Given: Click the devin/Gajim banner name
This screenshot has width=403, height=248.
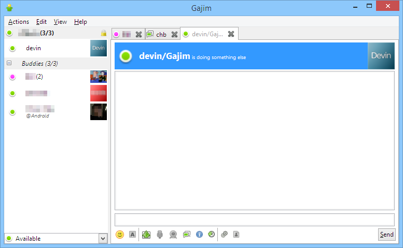Looking at the screenshot, I should coord(164,56).
